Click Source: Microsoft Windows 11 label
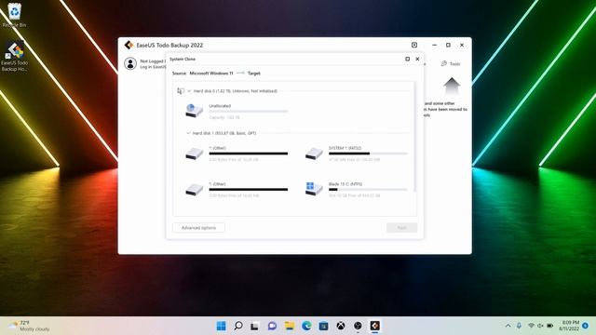Screen dimensions: 596x335 coord(202,74)
